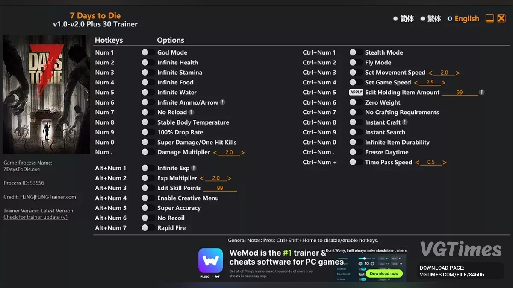
Task: Toggle Zero Weight
Action: [356, 102]
